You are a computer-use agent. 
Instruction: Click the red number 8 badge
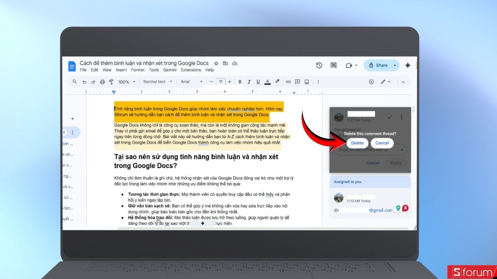[x=405, y=208]
